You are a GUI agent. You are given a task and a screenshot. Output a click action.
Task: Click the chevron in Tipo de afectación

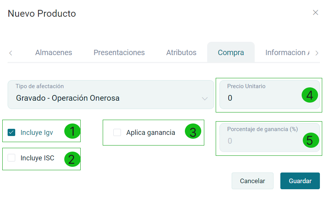click(205, 99)
